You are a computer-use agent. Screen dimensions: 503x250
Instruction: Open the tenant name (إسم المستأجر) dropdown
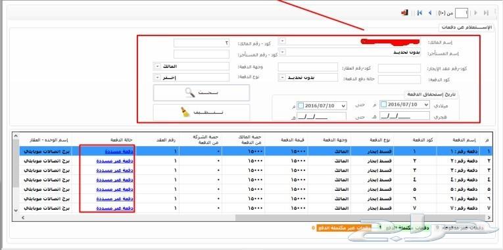(283, 52)
